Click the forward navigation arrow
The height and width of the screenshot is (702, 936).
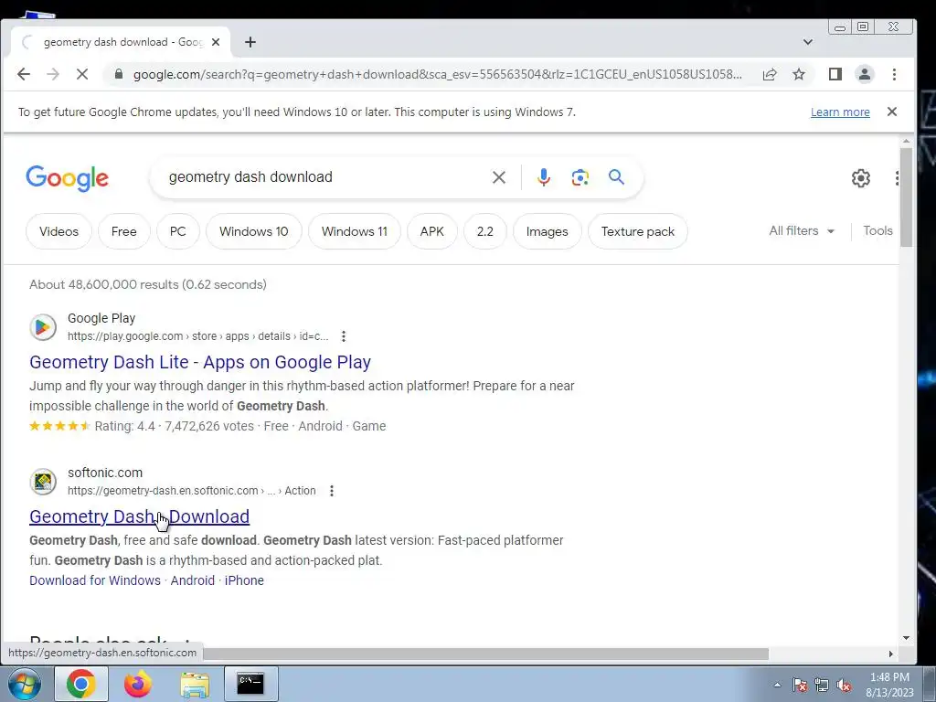[x=52, y=74]
